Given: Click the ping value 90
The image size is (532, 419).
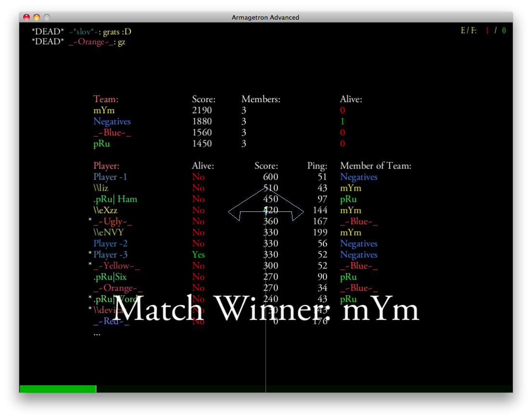Looking at the screenshot, I should click(x=322, y=277).
